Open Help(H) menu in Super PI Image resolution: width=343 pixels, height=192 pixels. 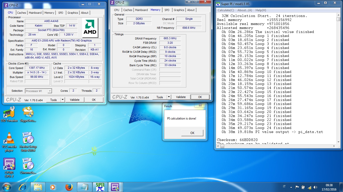261,10
